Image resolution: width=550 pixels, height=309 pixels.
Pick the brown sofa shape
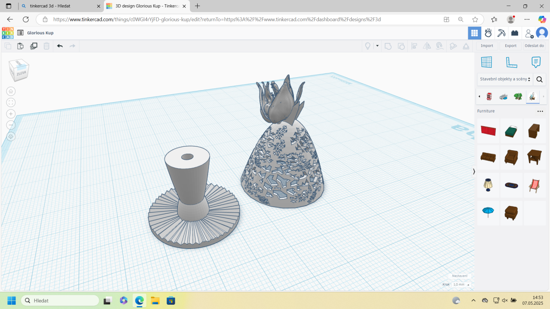tap(488, 158)
